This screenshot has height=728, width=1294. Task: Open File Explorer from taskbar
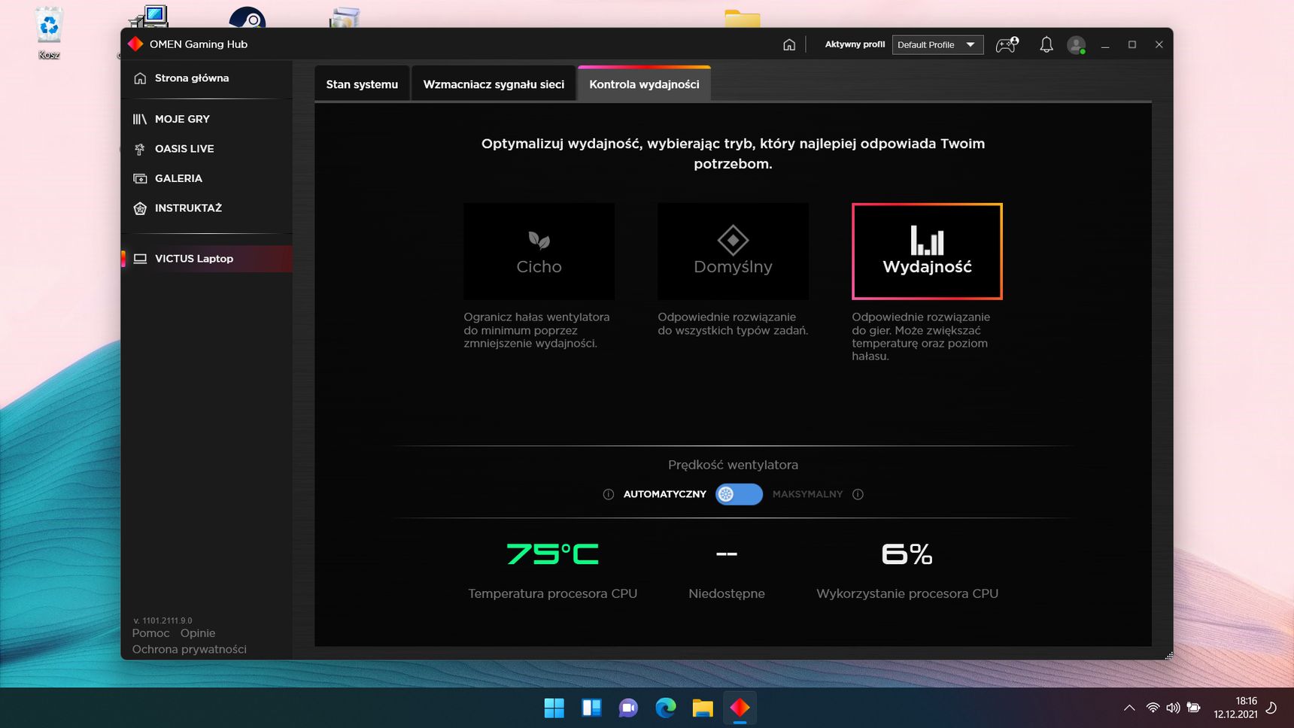[703, 708]
